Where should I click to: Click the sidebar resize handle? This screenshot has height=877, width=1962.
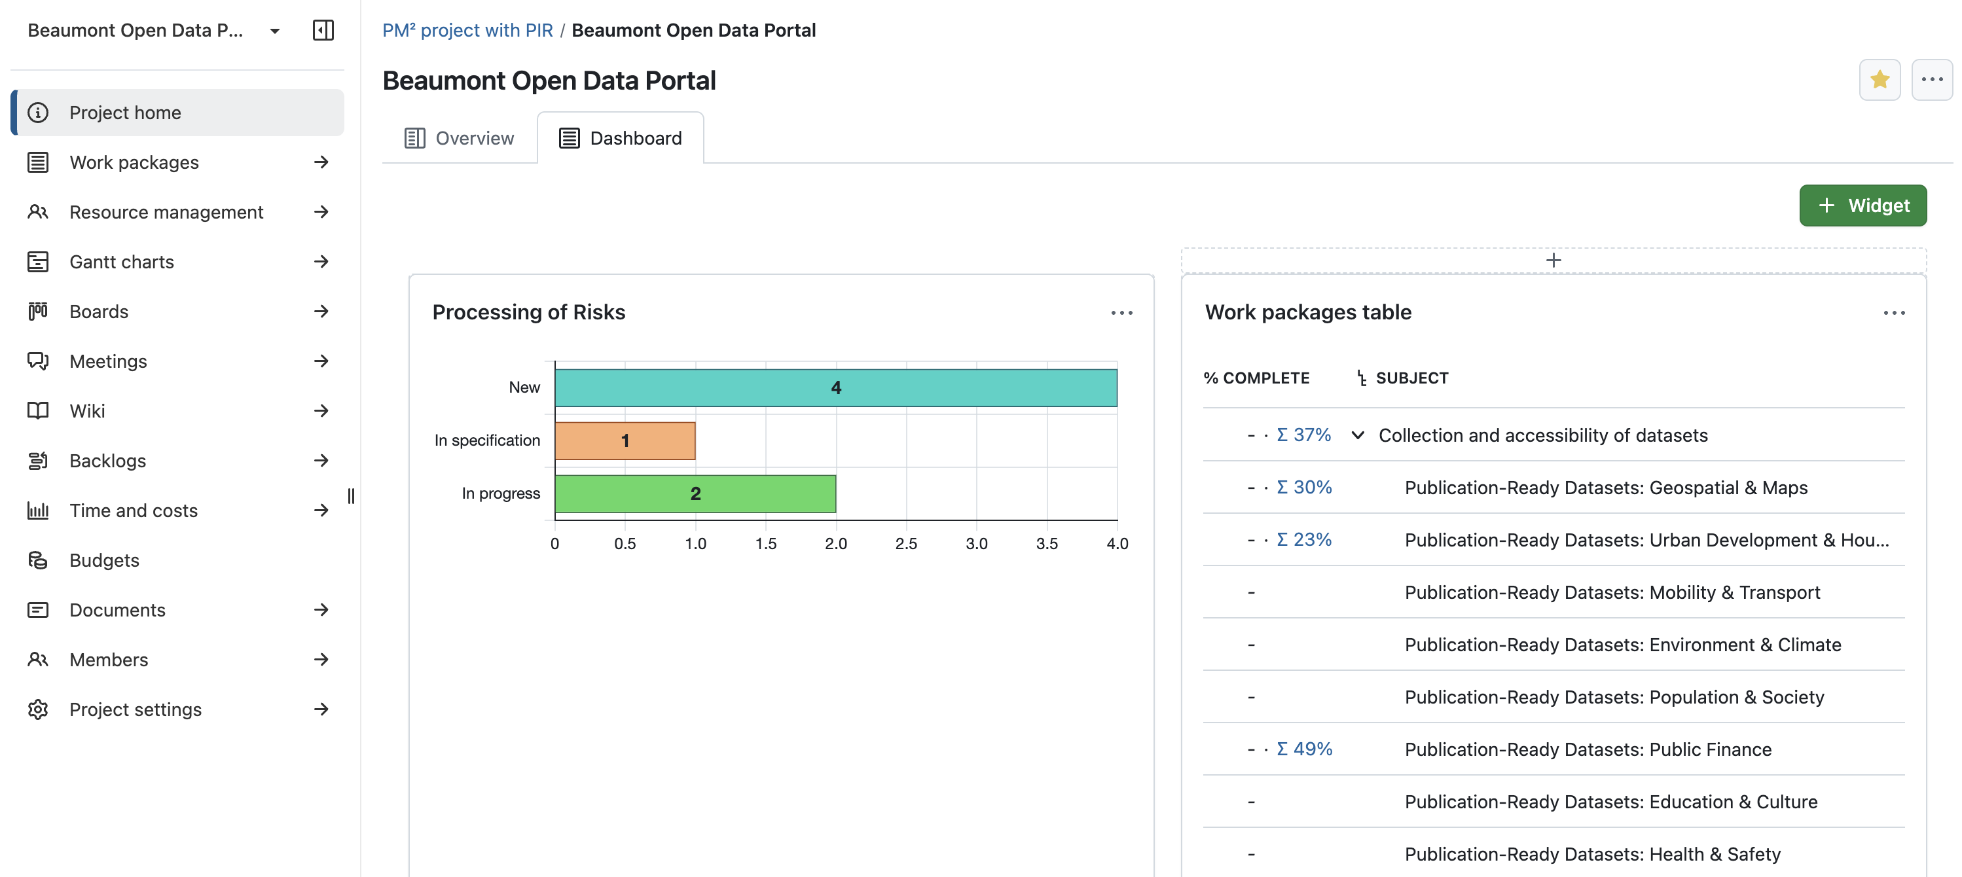[351, 496]
